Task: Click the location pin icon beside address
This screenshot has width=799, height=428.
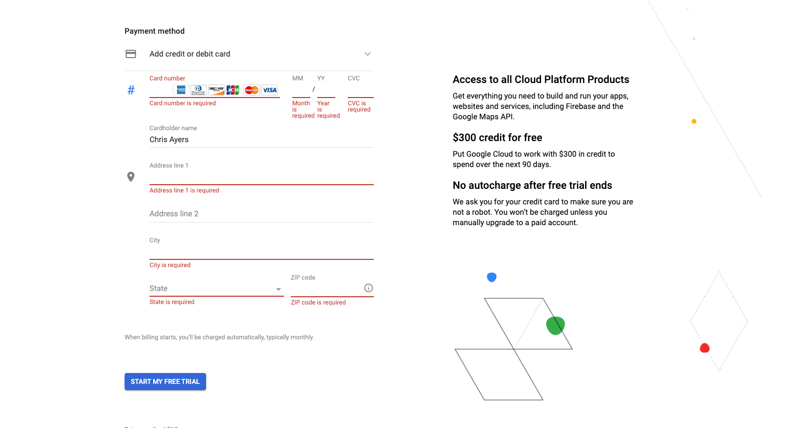Action: 131,177
